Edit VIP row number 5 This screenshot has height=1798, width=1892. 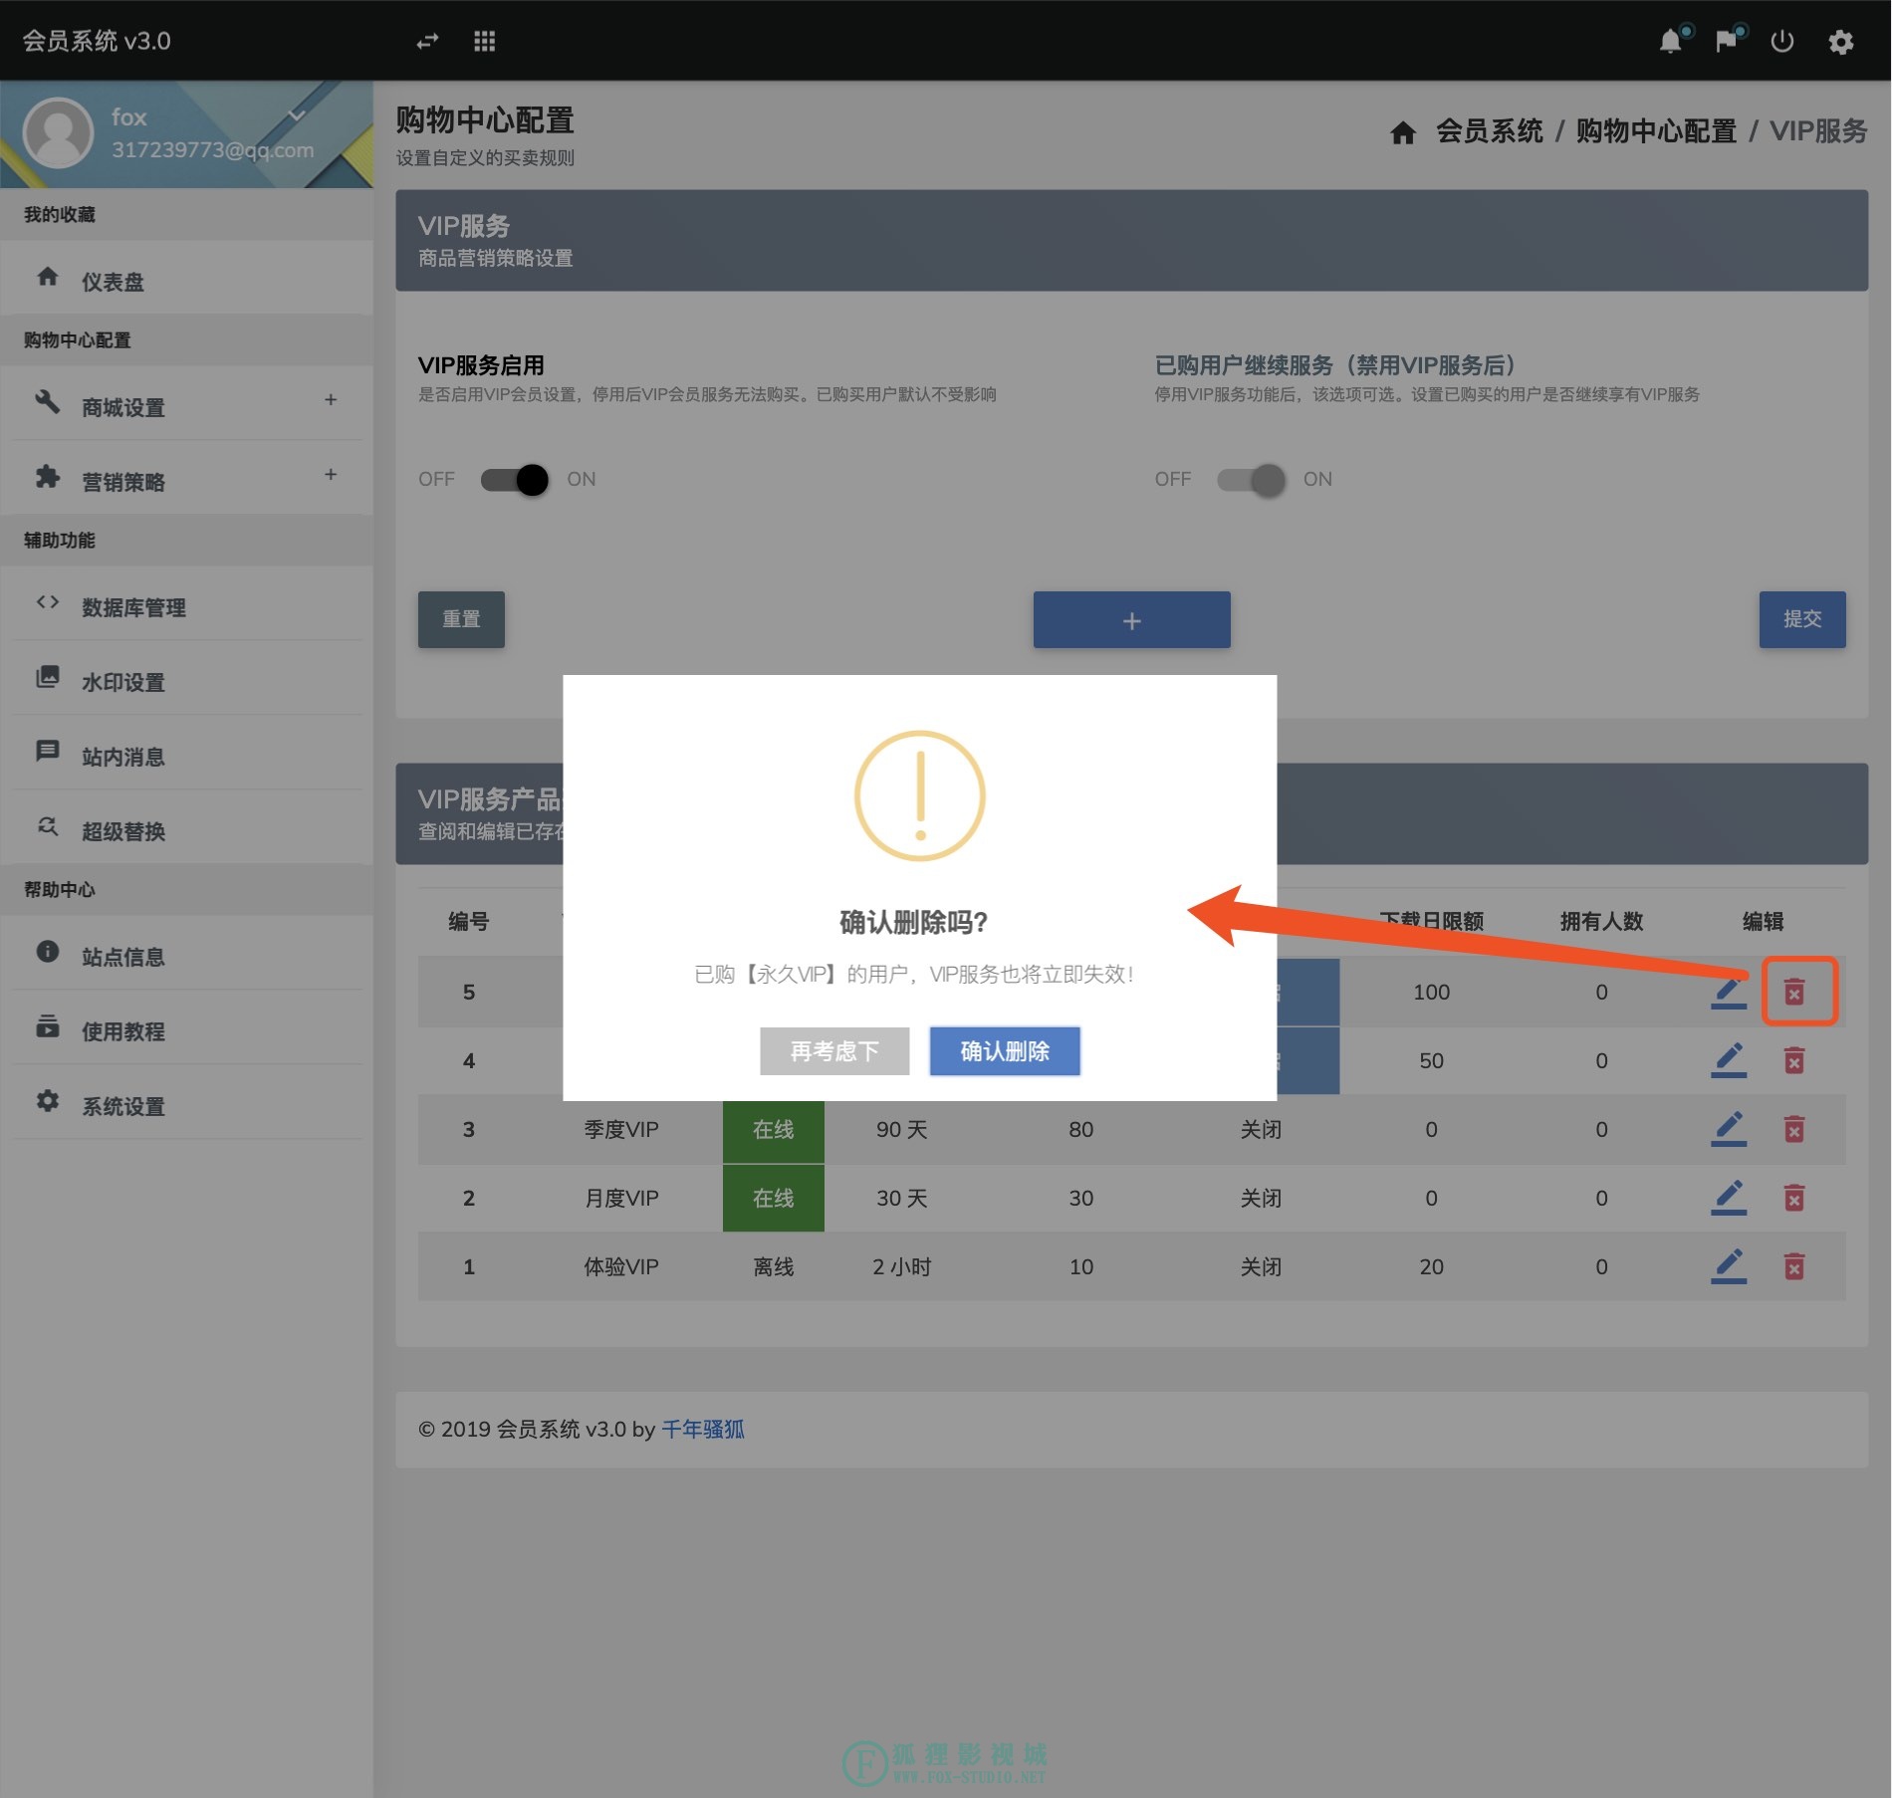[1729, 992]
